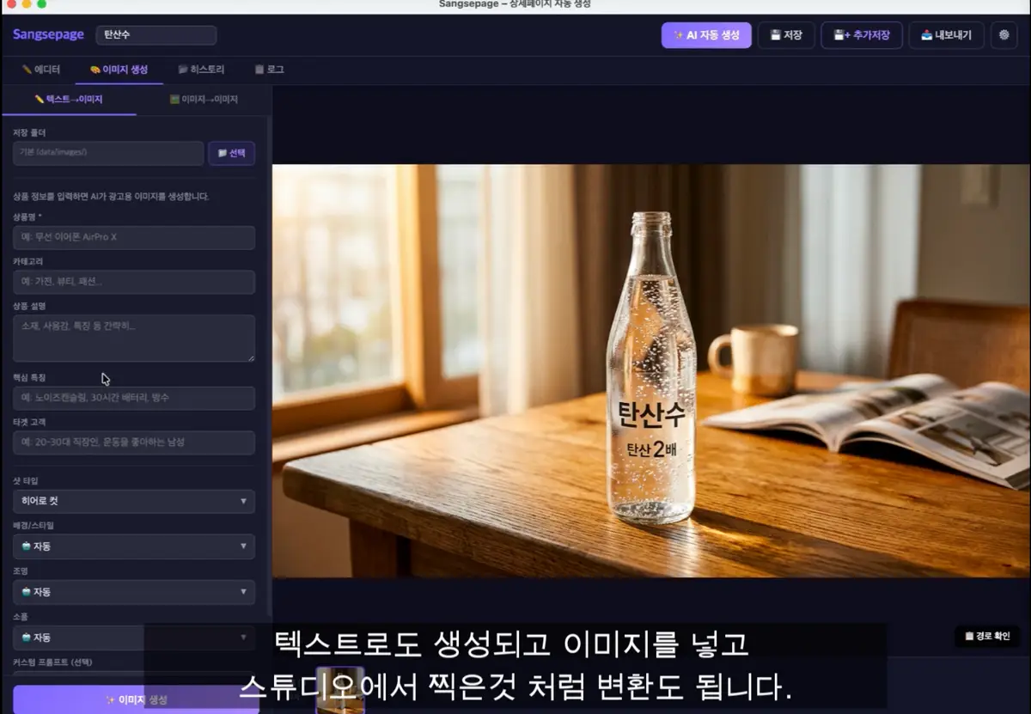Expand the 소품 자동 dropdown
This screenshot has height=714, width=1031.
(x=134, y=638)
